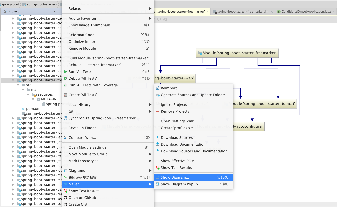The height and width of the screenshot is (207, 337).
Task: Click the coverage icon beside Run 'All Tests' with Coverage
Action: (x=65, y=85)
